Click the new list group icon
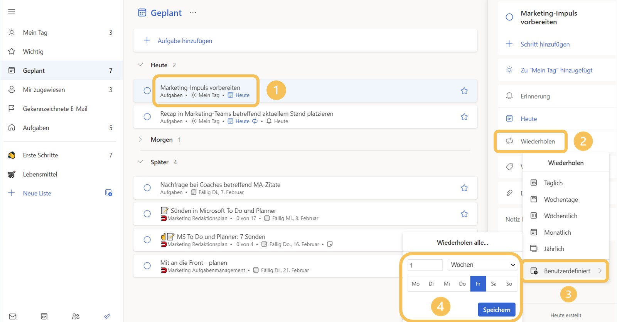This screenshot has width=617, height=322. [109, 193]
